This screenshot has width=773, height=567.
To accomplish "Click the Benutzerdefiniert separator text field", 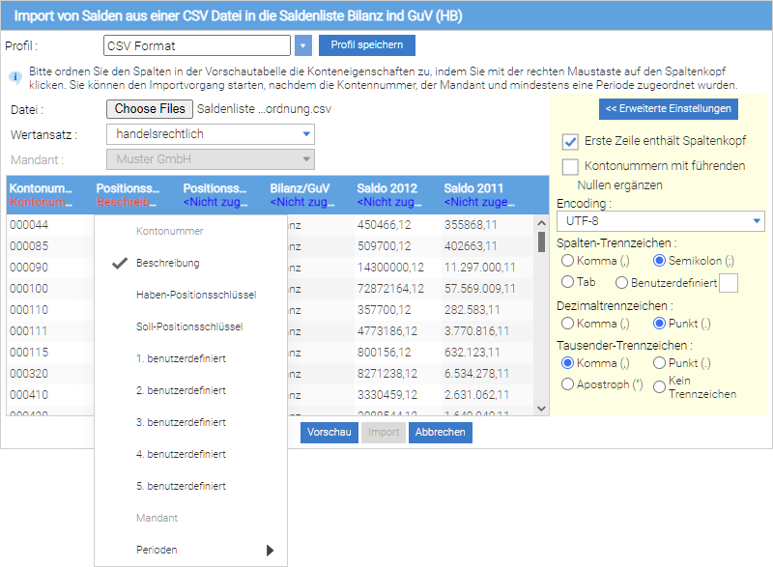I will pos(730,283).
